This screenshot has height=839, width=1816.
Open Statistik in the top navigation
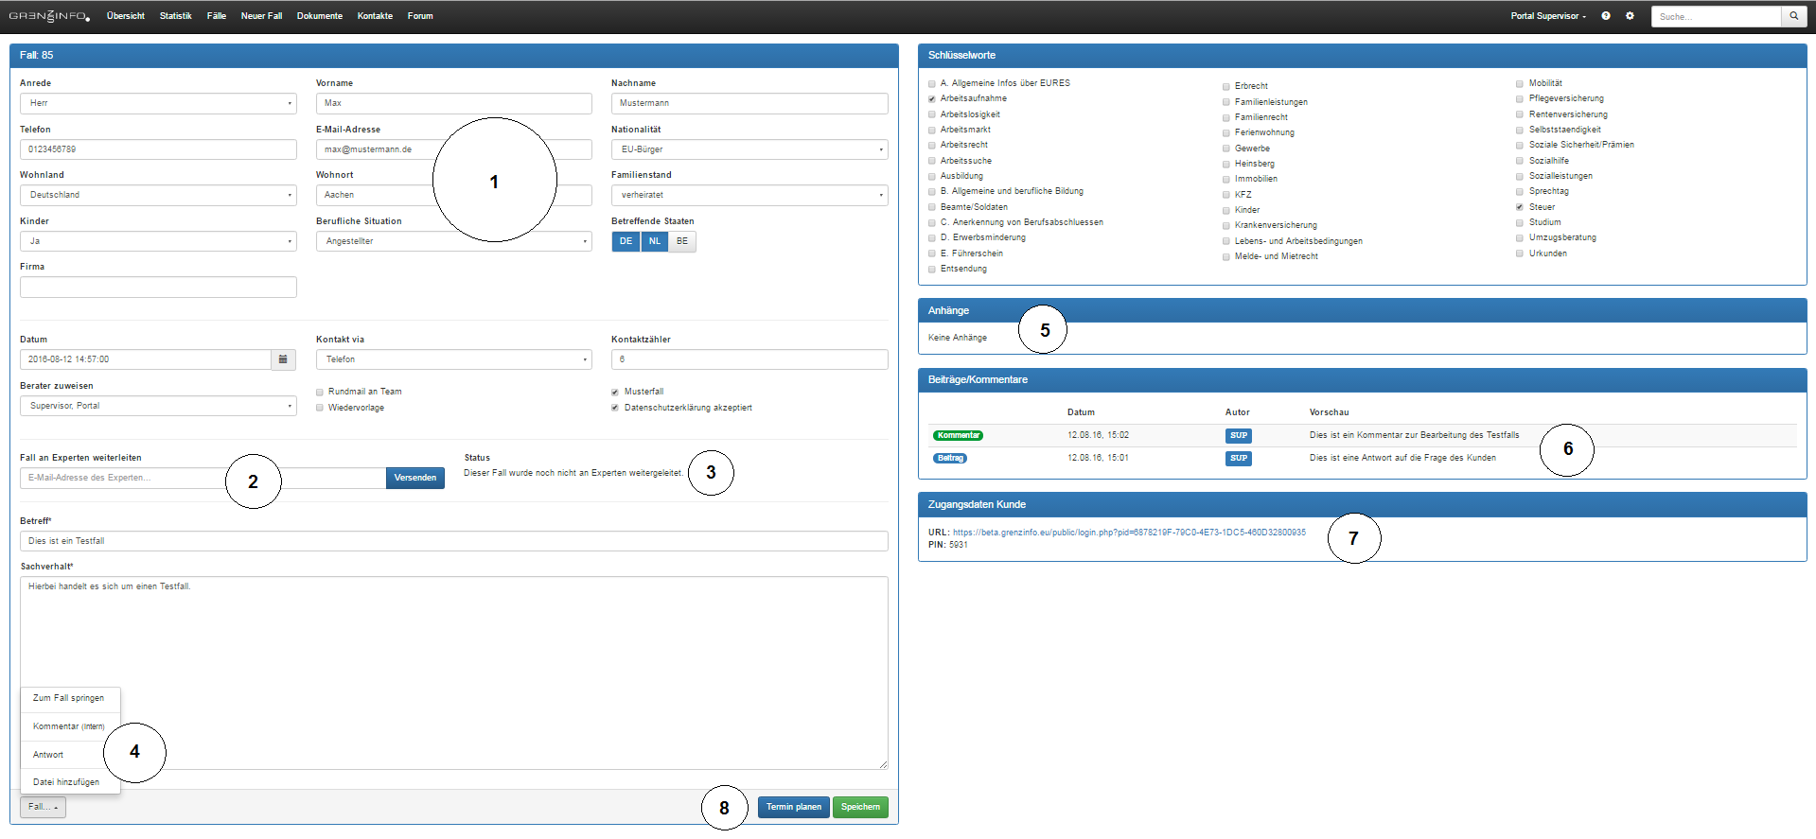pyautogui.click(x=175, y=16)
